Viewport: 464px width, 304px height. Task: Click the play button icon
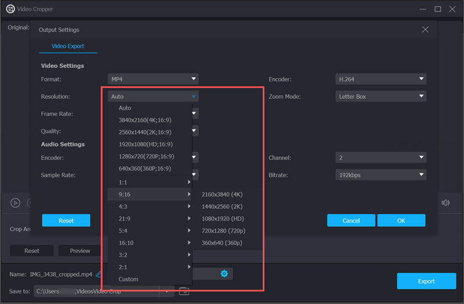(16, 203)
